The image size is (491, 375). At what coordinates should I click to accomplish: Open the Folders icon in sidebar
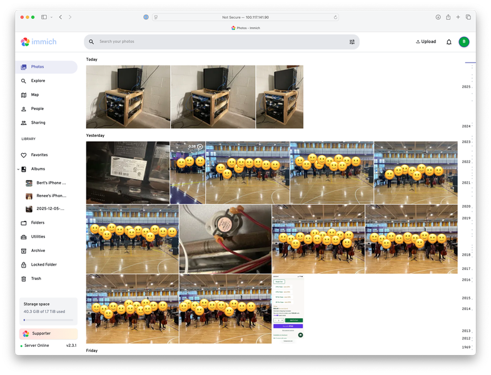point(24,223)
